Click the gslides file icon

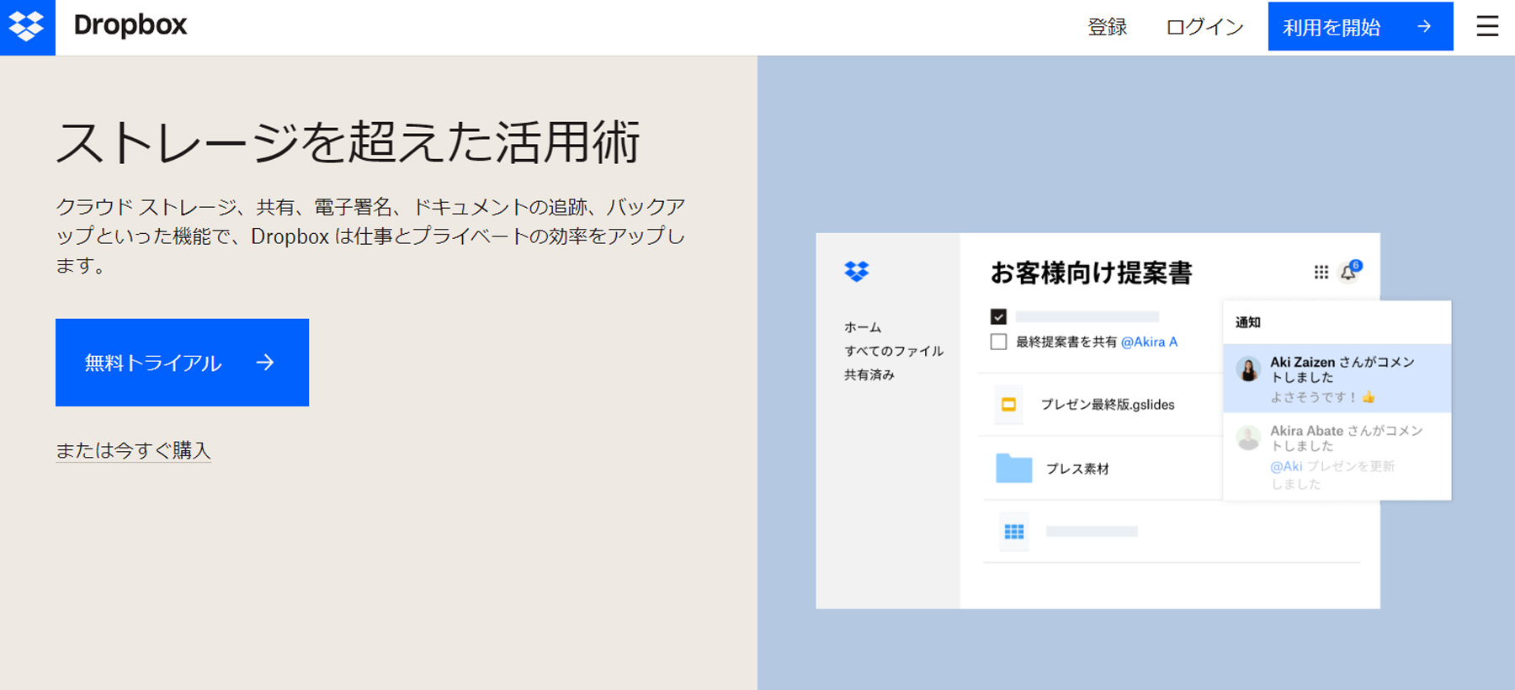click(1008, 405)
